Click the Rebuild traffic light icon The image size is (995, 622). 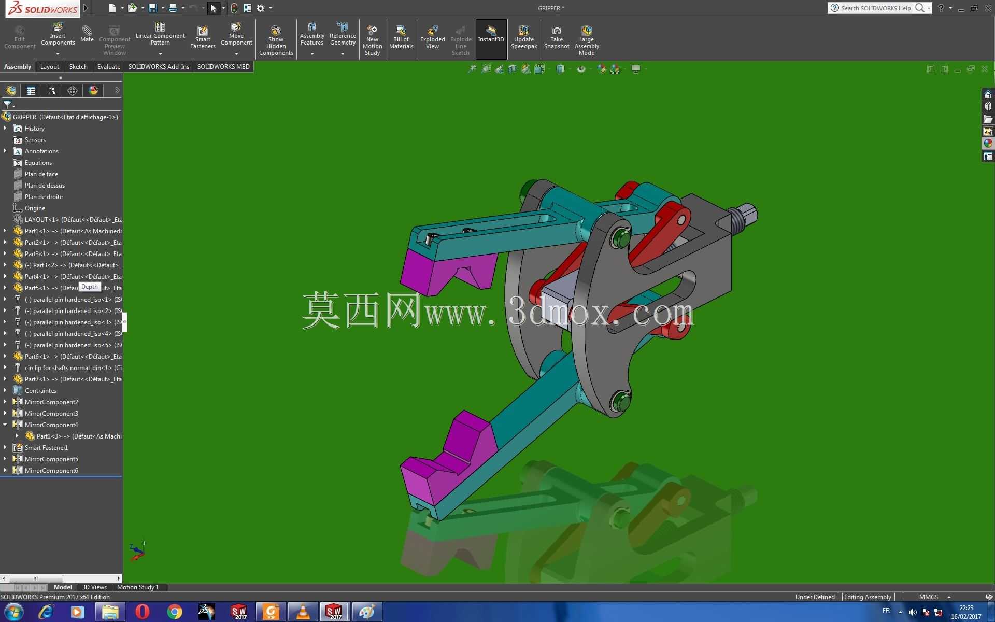(234, 8)
